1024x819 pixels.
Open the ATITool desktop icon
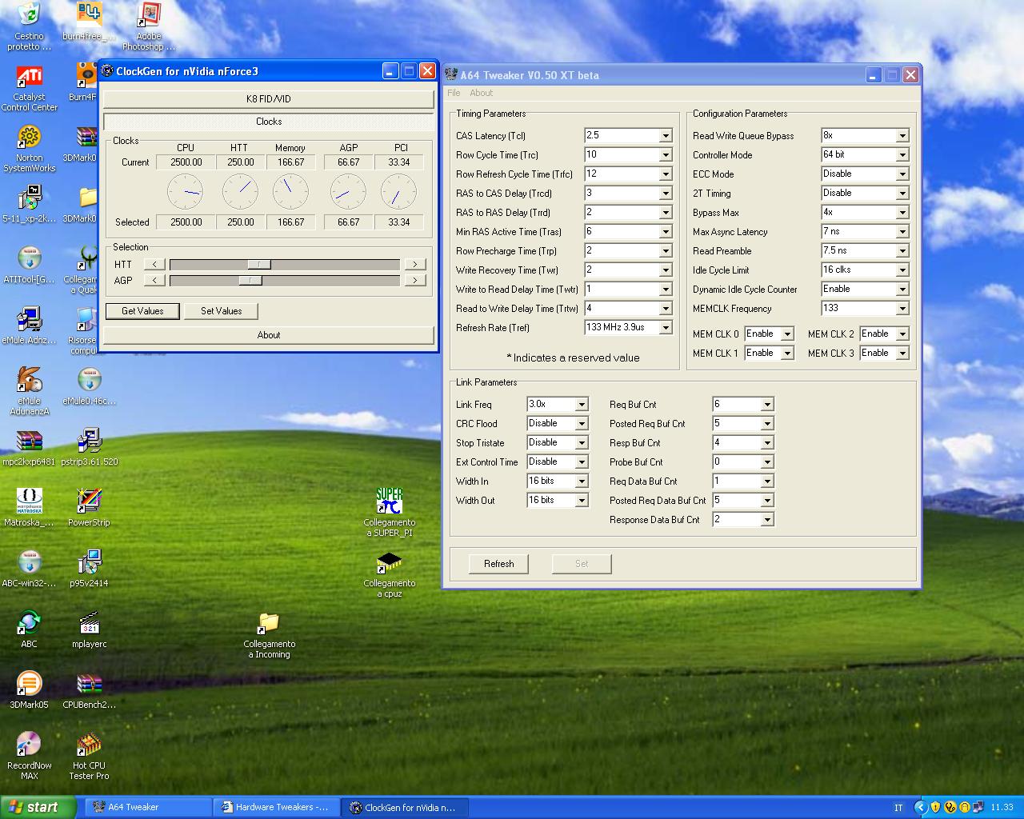(29, 258)
